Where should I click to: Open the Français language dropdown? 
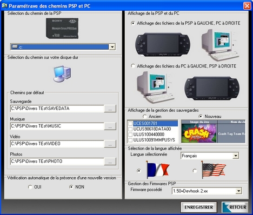pyautogui.click(x=236, y=156)
